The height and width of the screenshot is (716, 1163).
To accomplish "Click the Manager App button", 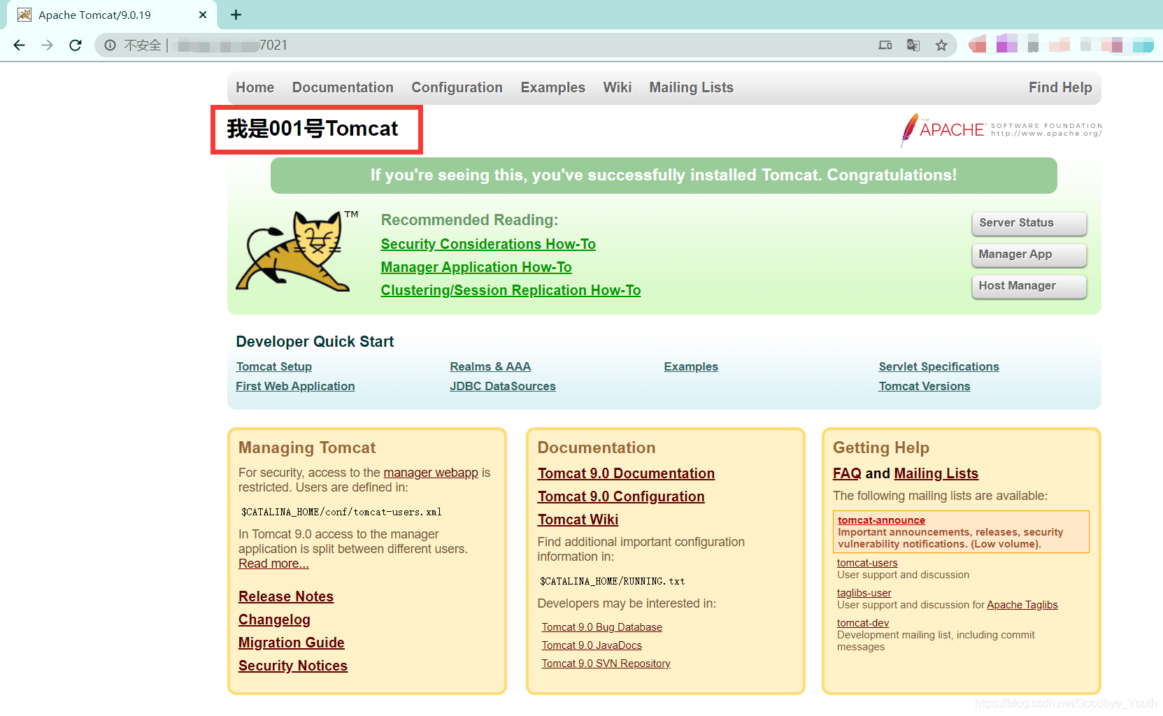I will [x=1029, y=255].
